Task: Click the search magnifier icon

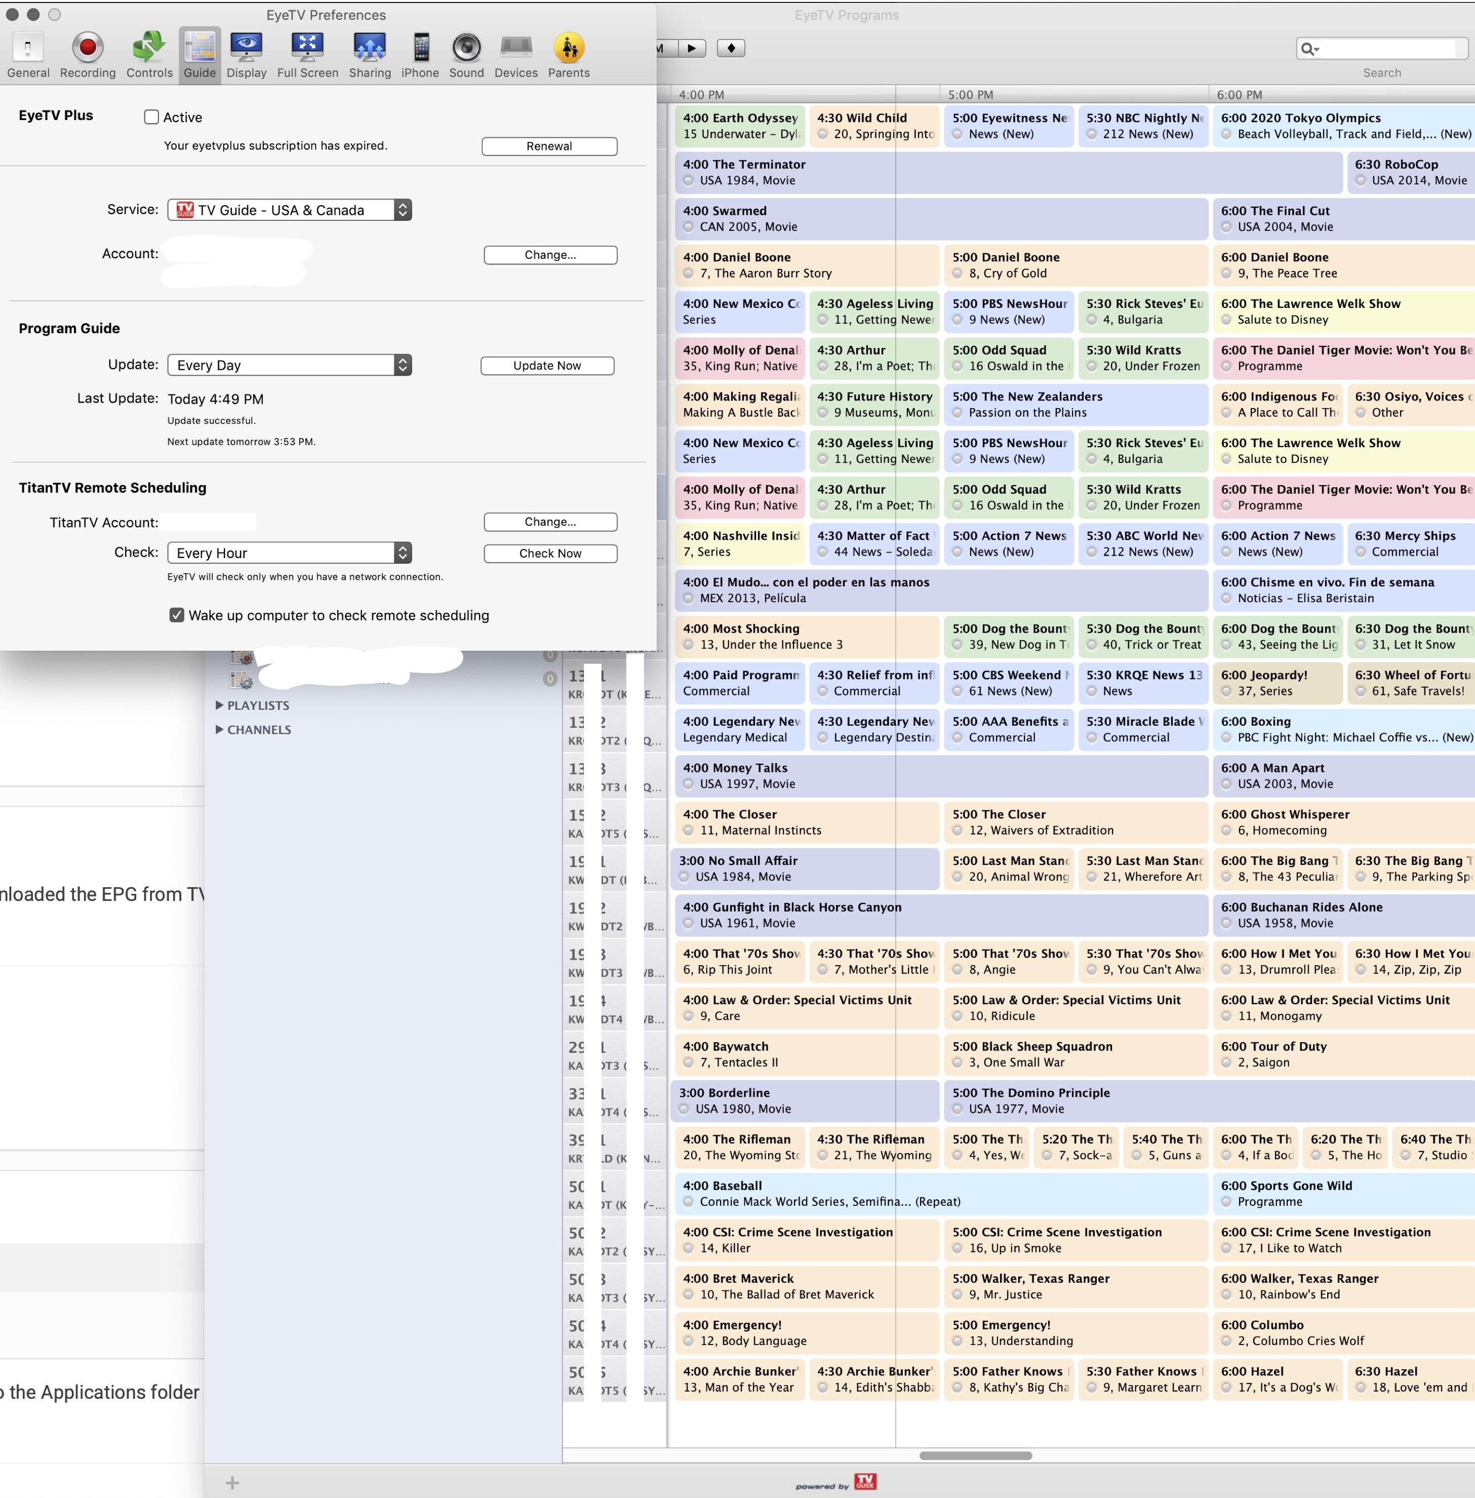Action: click(1309, 49)
